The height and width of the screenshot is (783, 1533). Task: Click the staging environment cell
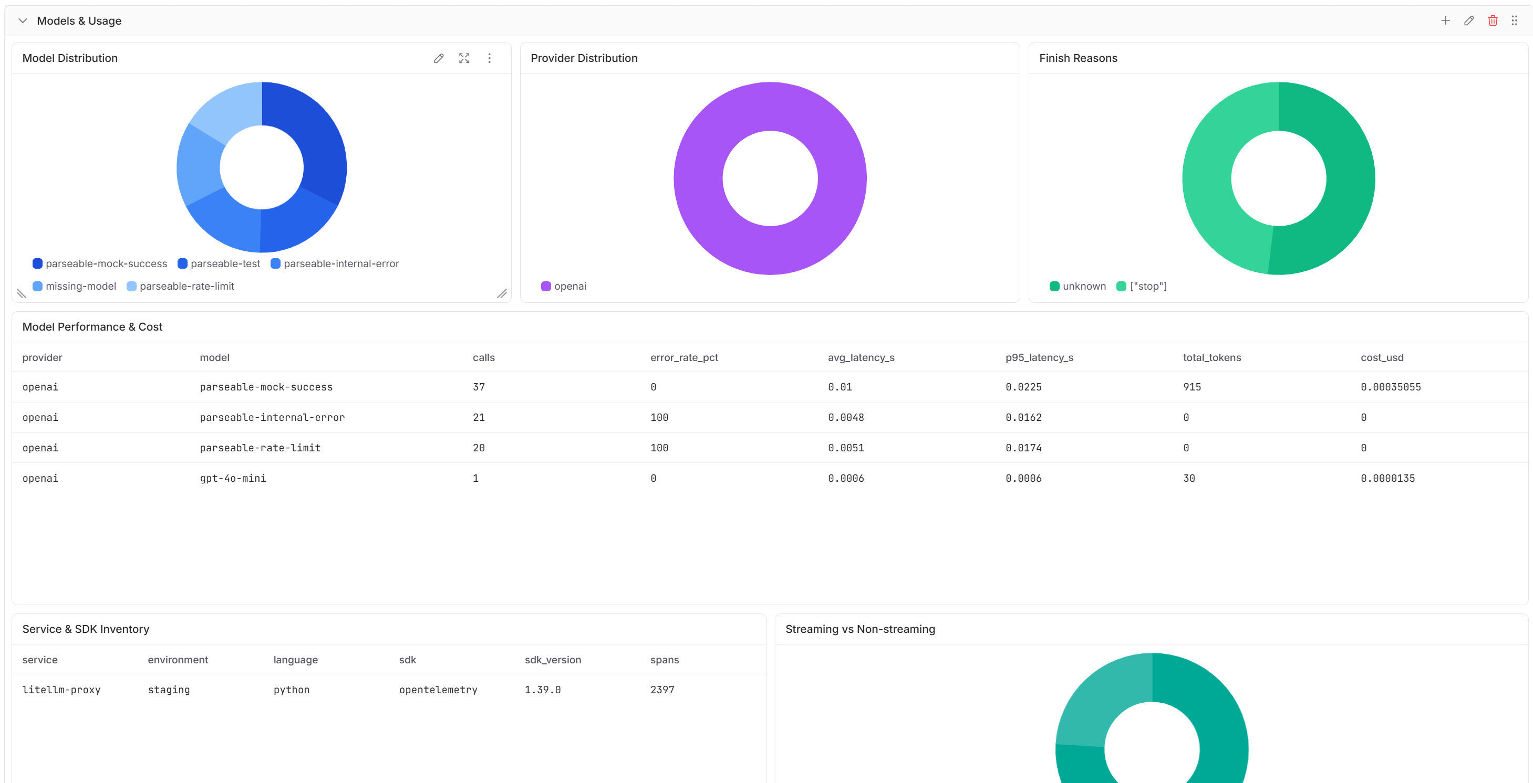(169, 690)
